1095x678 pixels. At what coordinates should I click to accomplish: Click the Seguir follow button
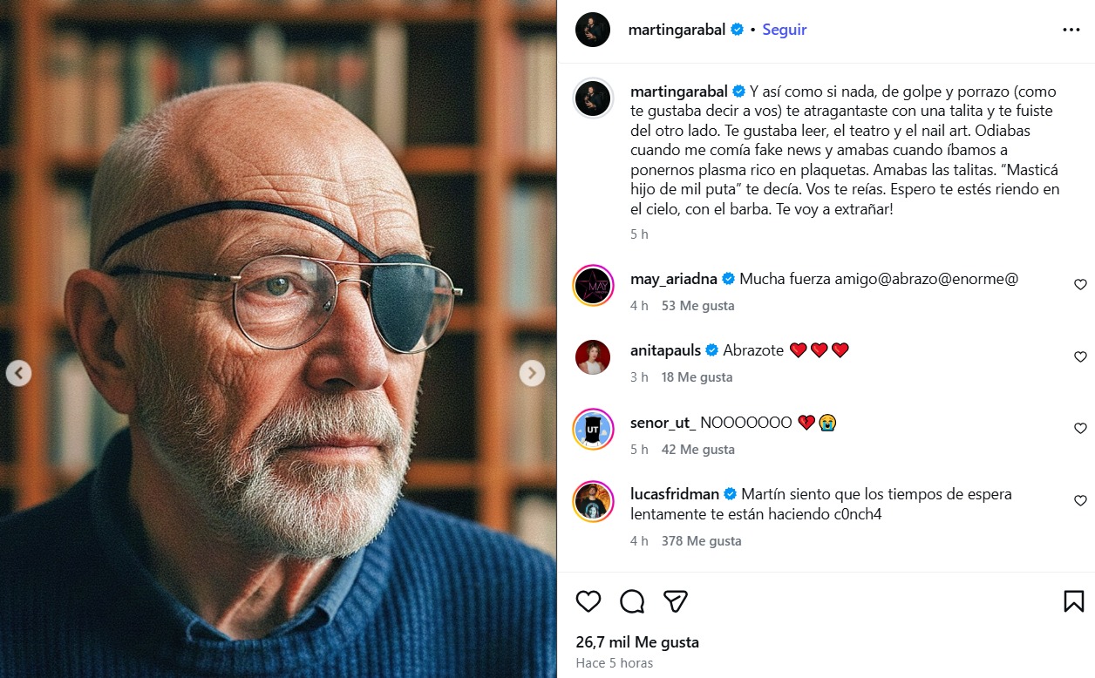click(x=785, y=30)
